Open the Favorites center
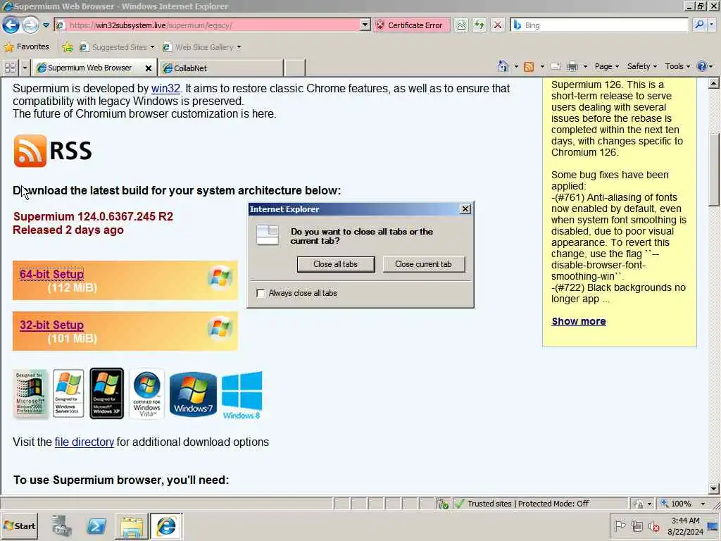 click(26, 47)
